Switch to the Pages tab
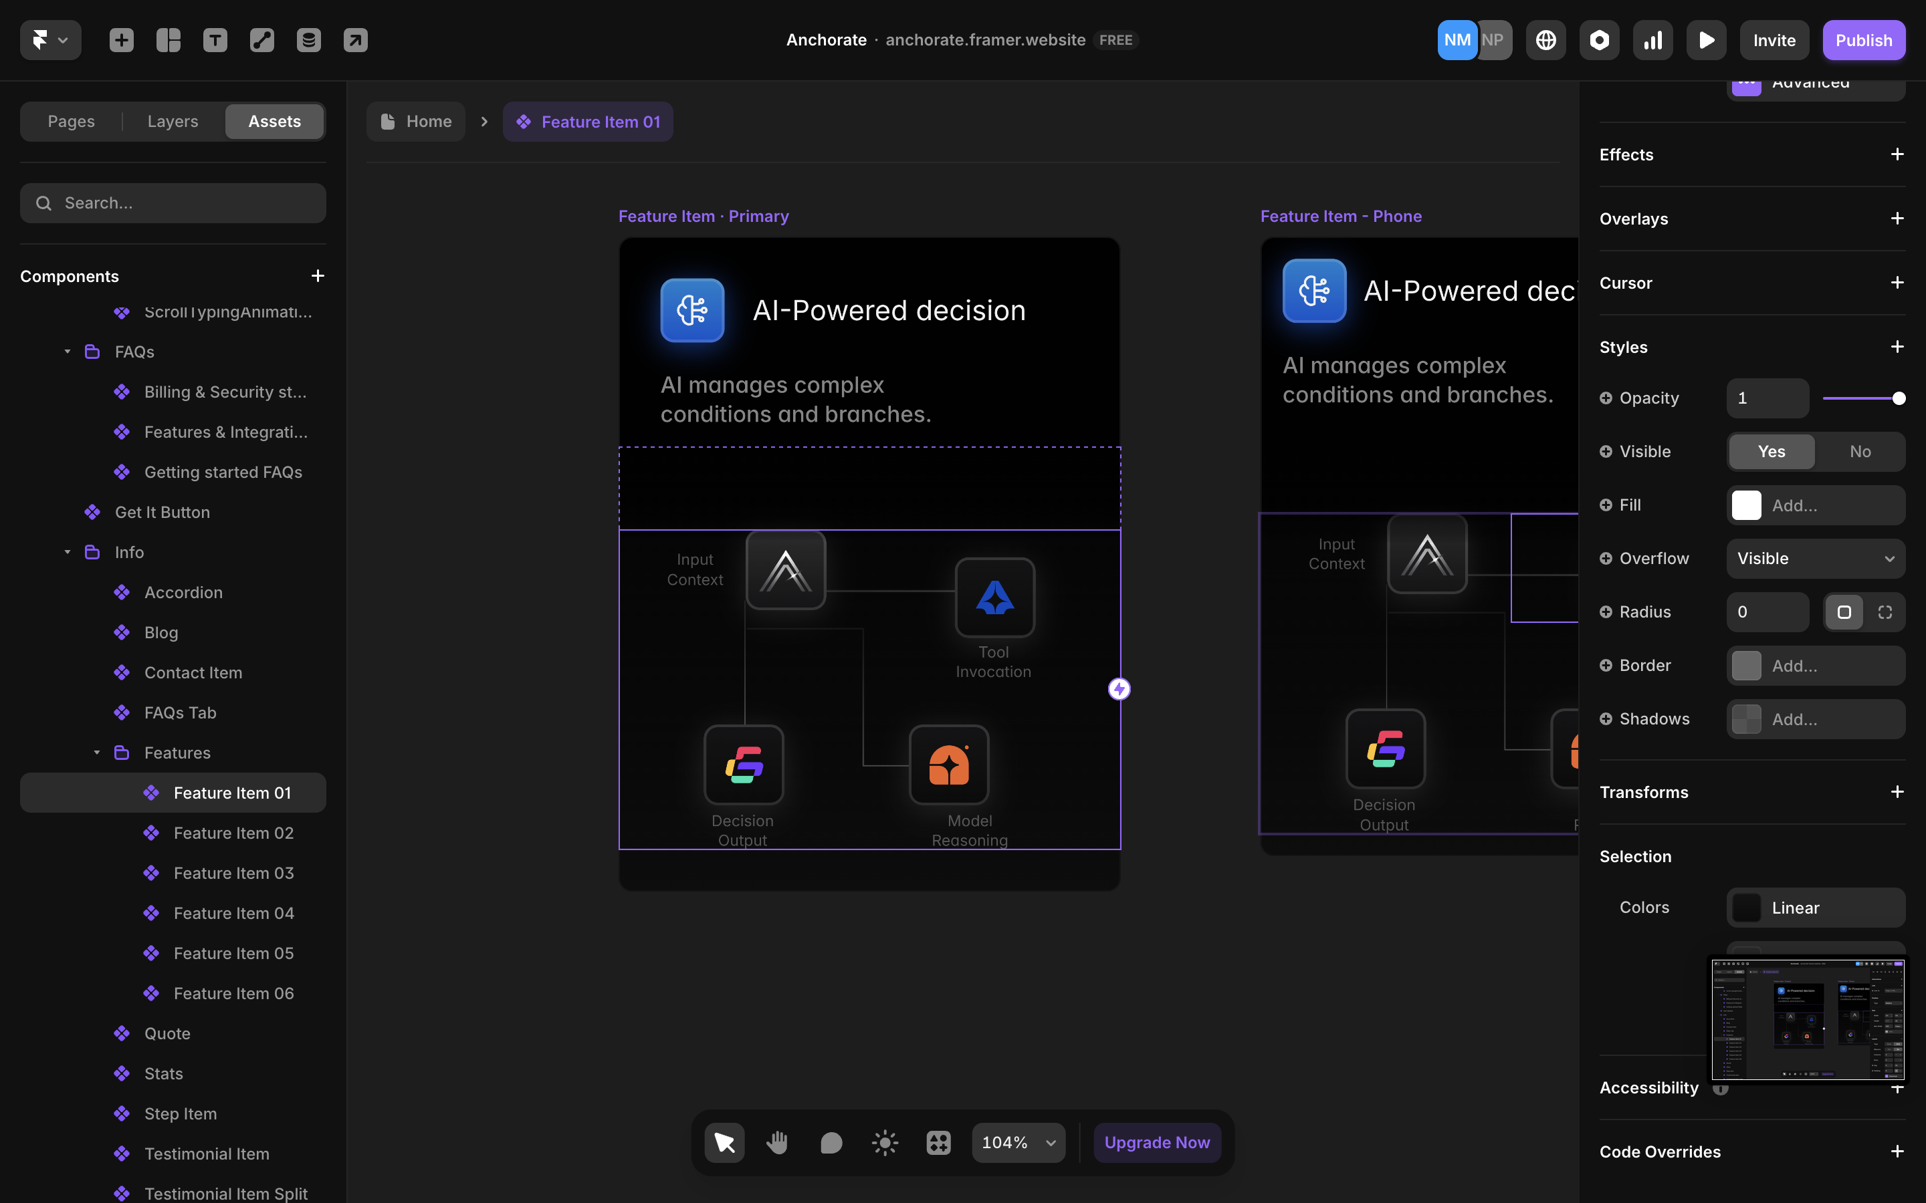The image size is (1926, 1203). (71, 121)
